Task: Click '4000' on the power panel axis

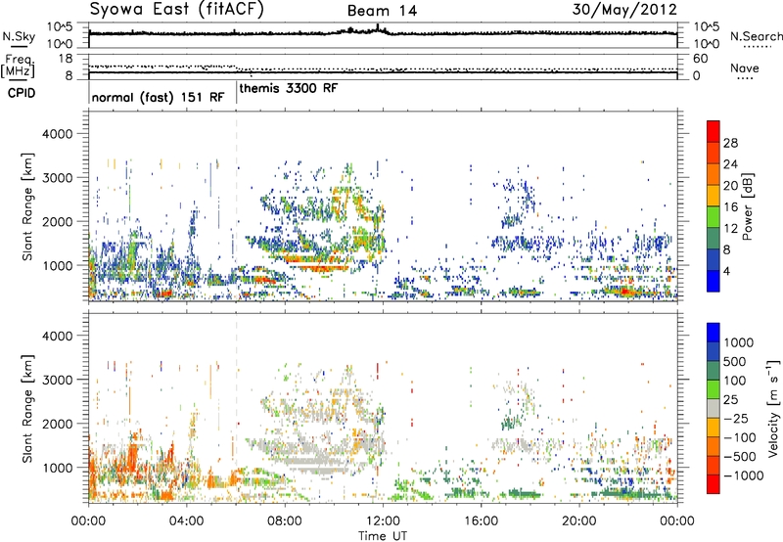Action: tap(58, 134)
